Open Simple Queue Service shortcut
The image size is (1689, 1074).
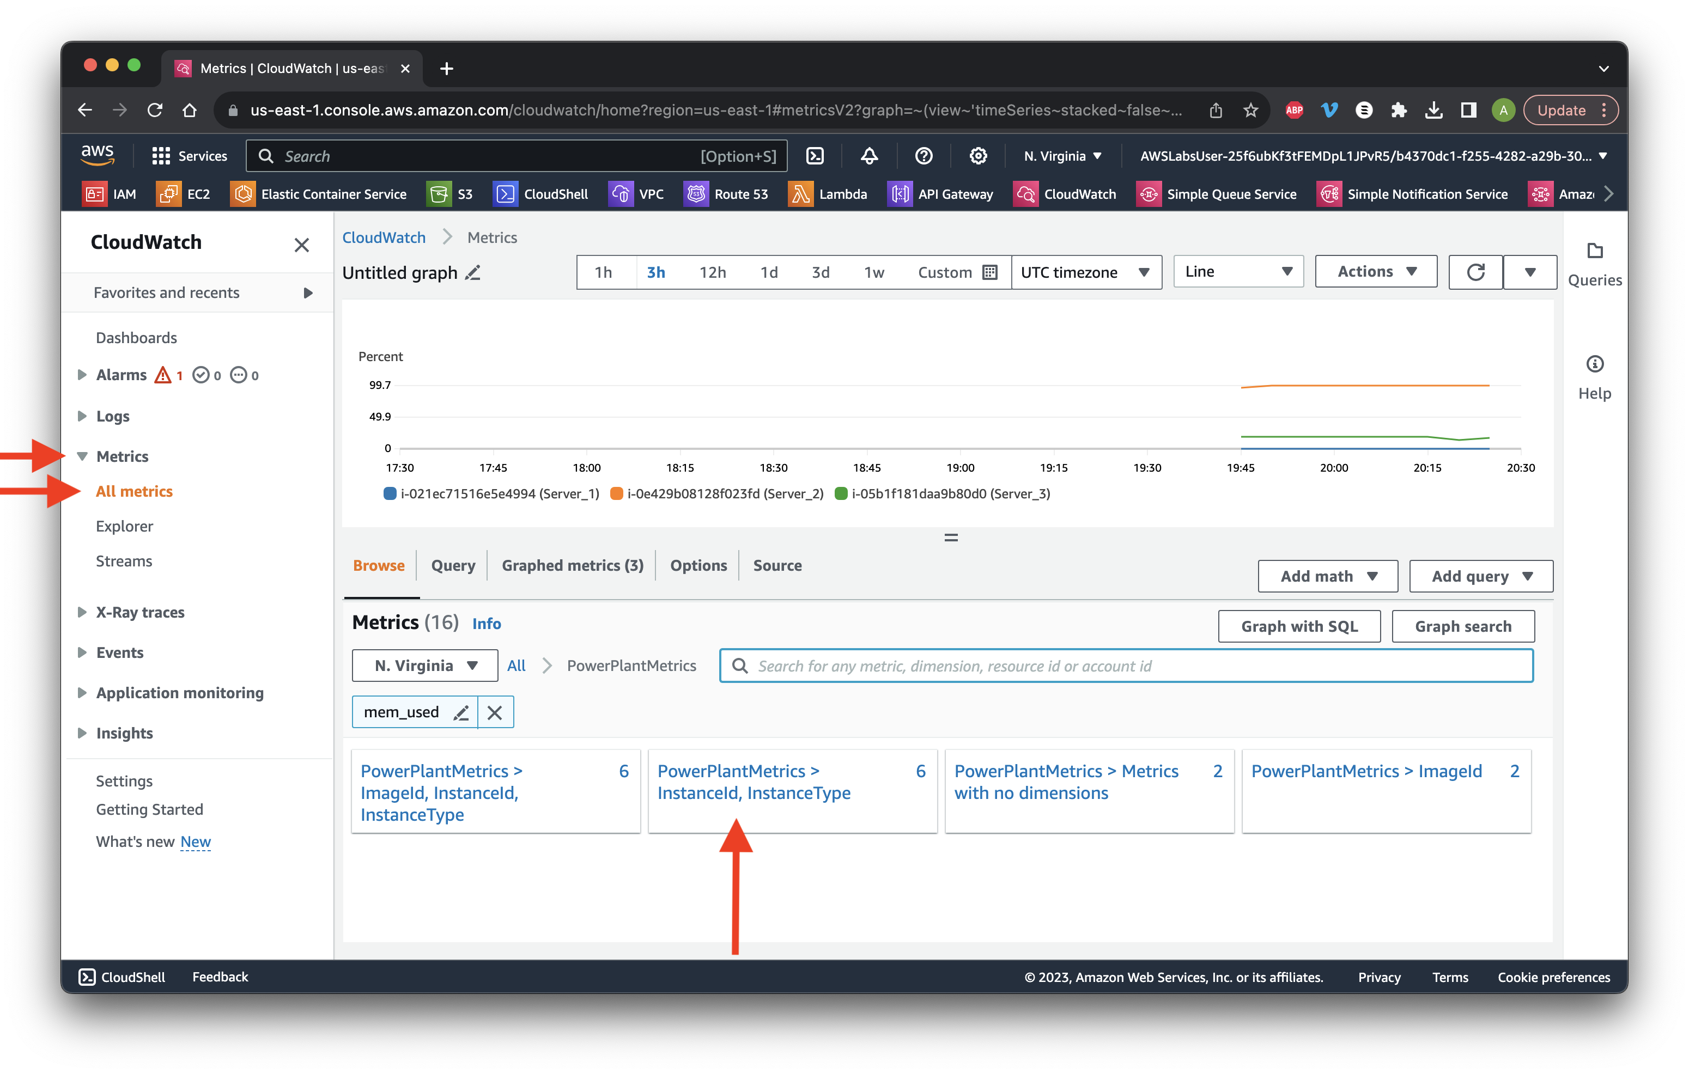tap(1217, 194)
